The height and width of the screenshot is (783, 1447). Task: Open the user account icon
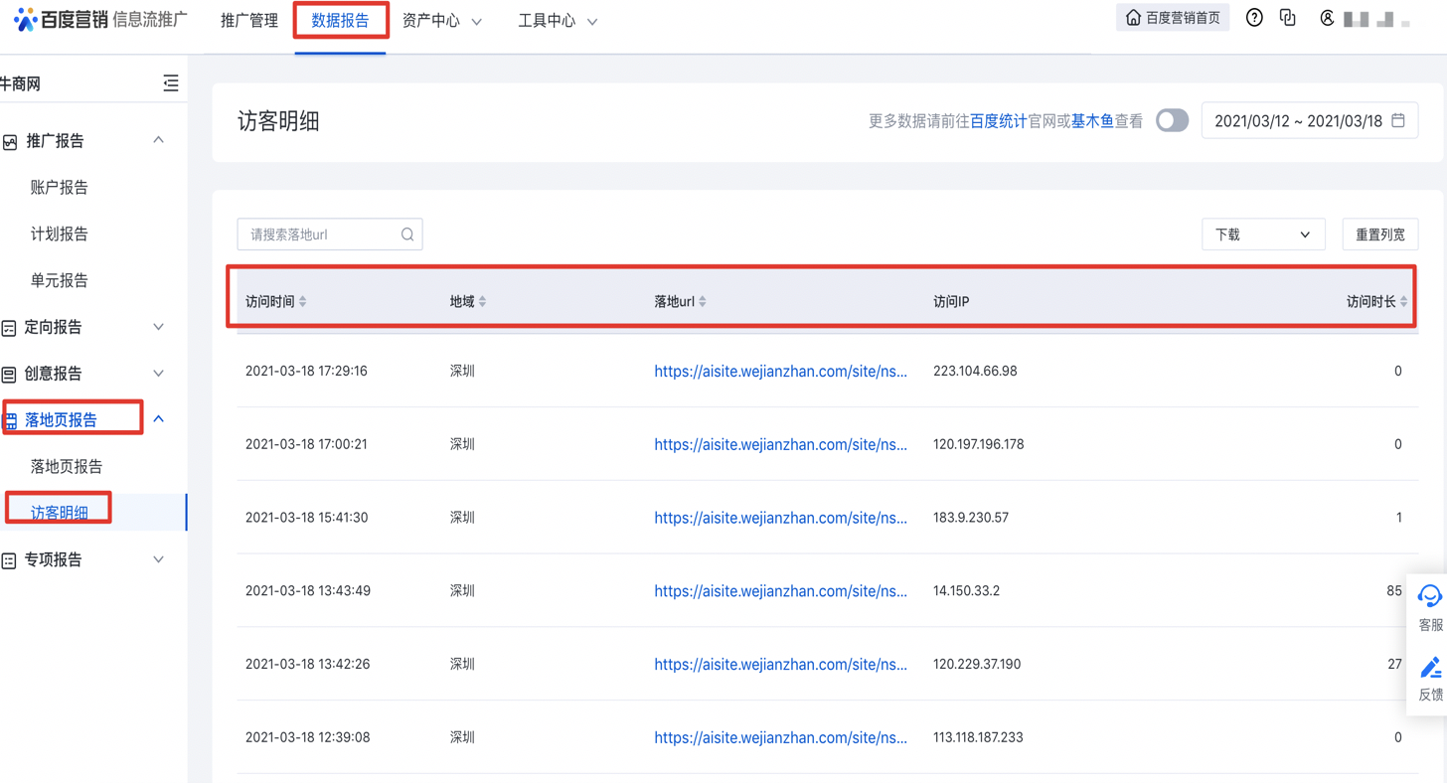coord(1326,18)
